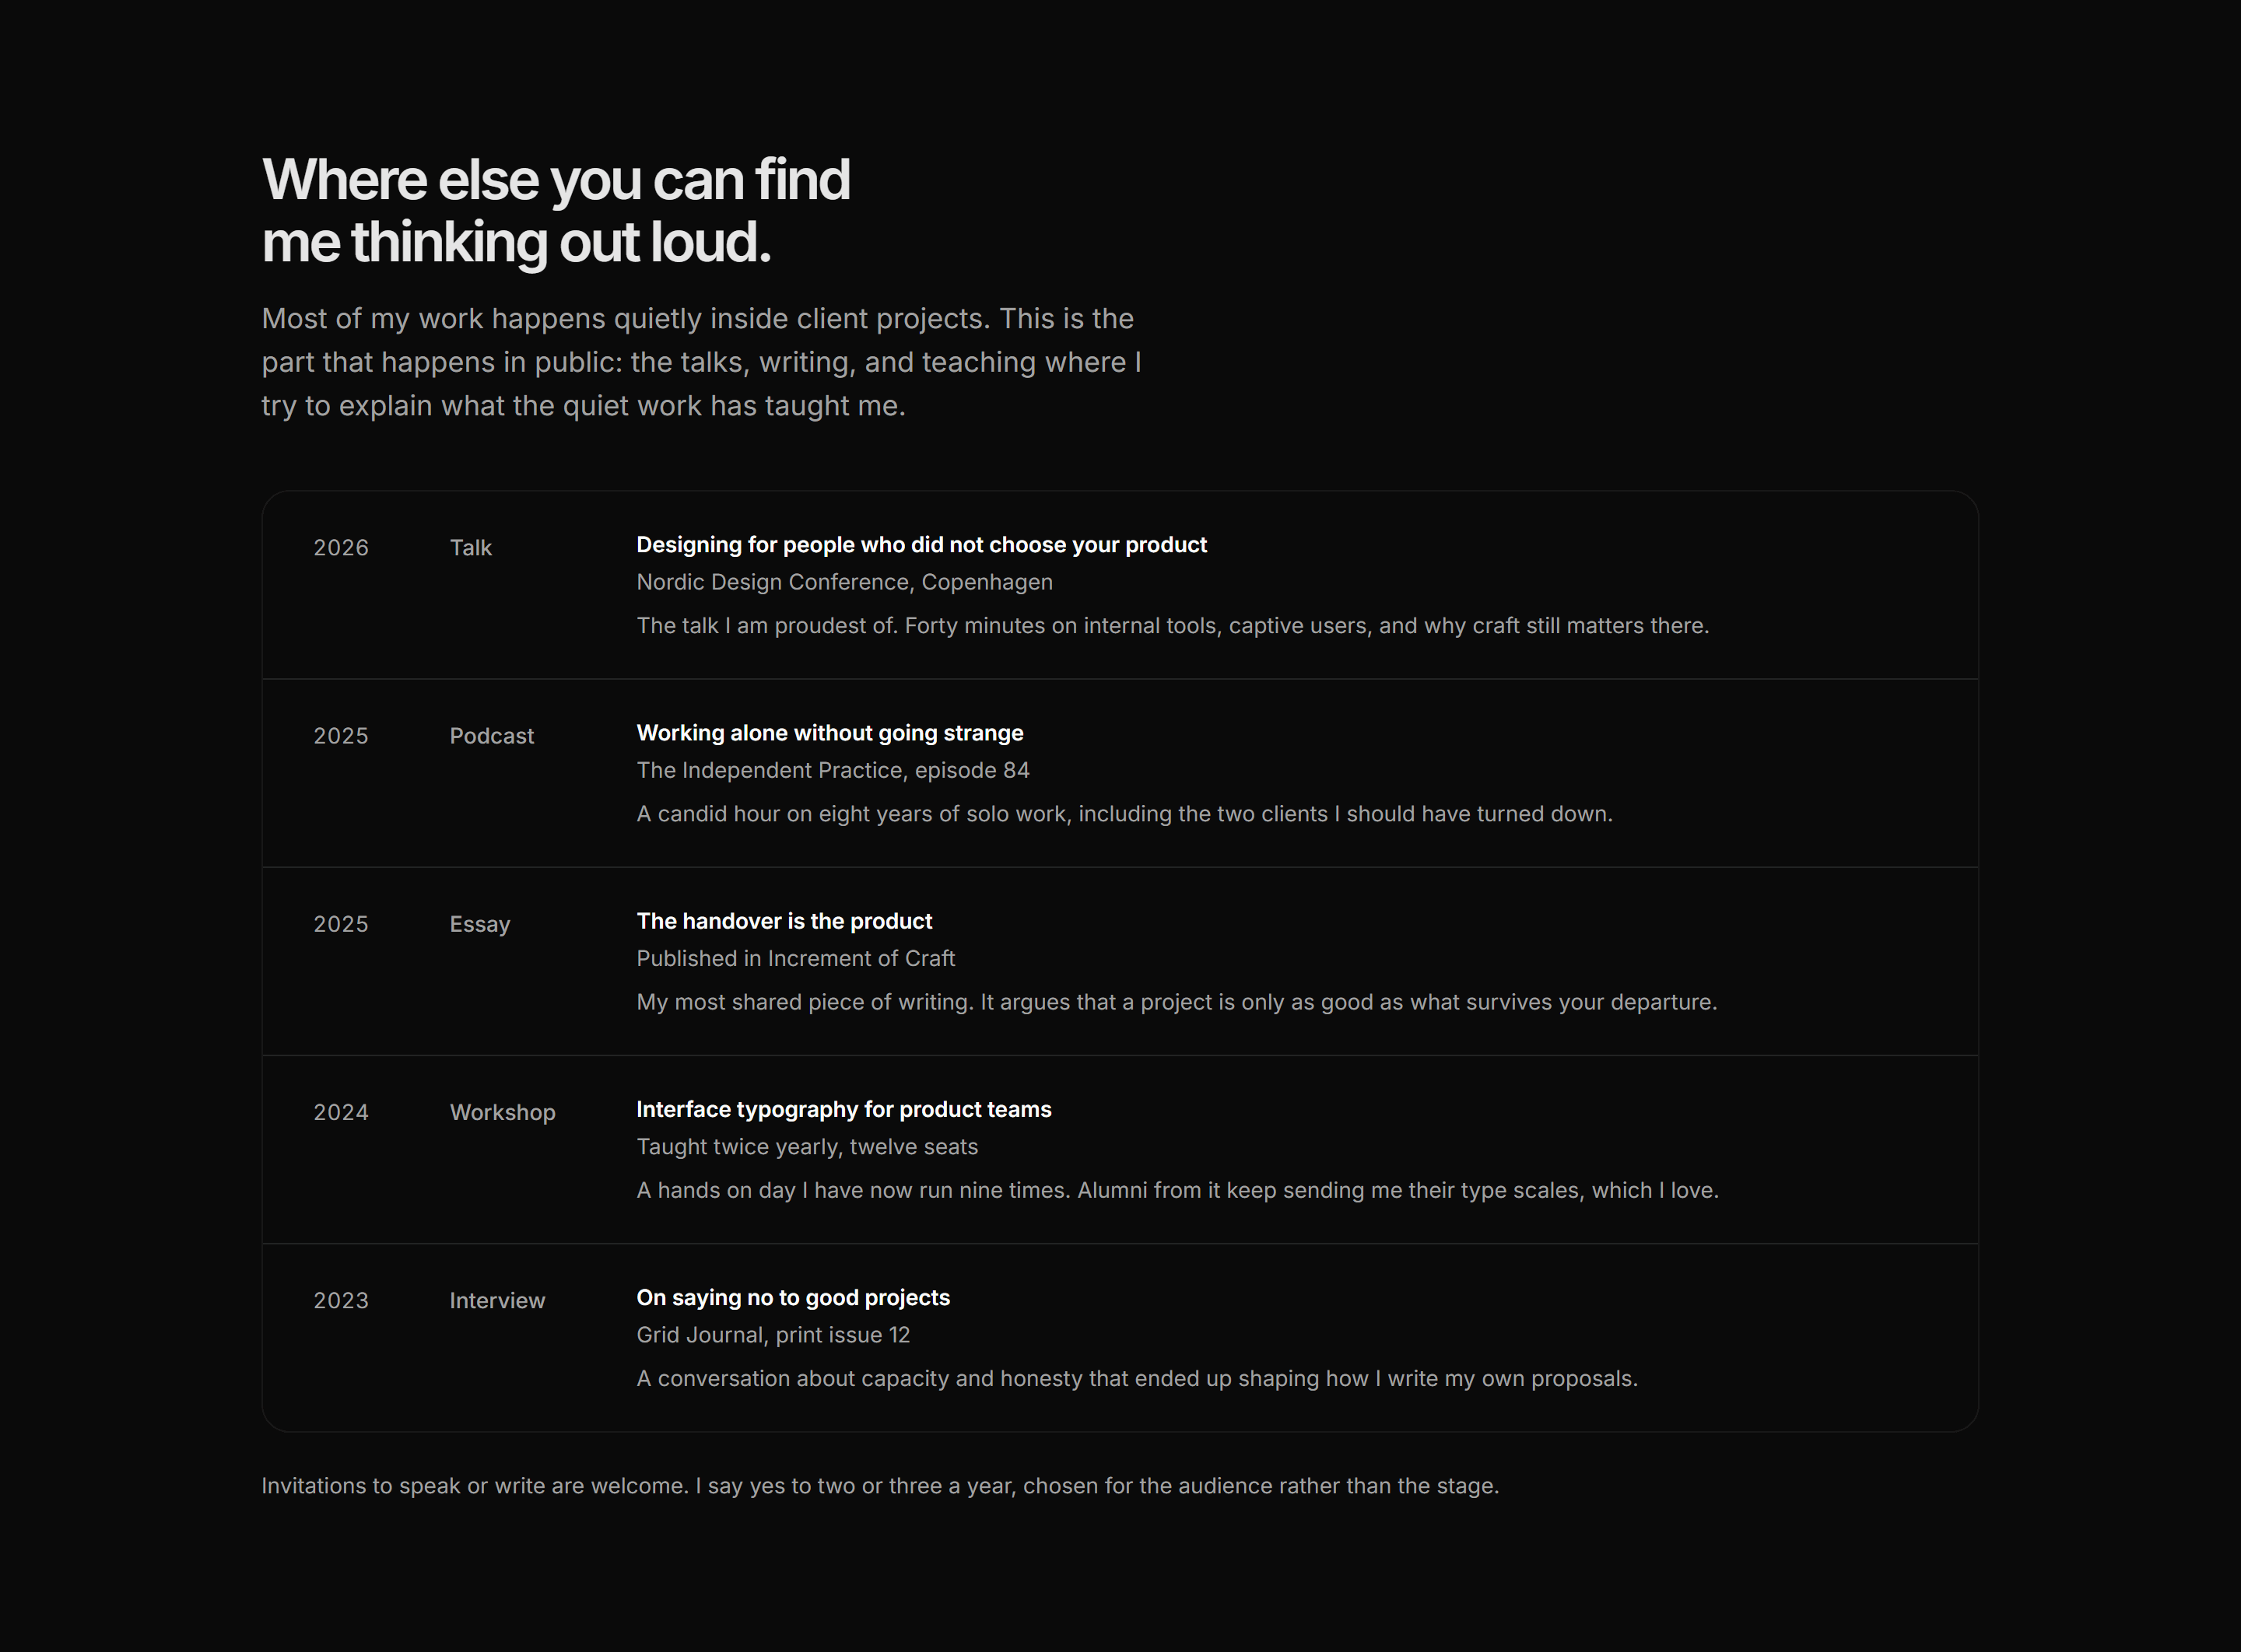Click the invitations to speak footer note
The height and width of the screenshot is (1652, 2241).
coord(880,1486)
